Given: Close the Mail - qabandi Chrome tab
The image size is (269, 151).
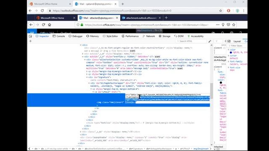Looking at the screenshot, I should tap(116, 4).
